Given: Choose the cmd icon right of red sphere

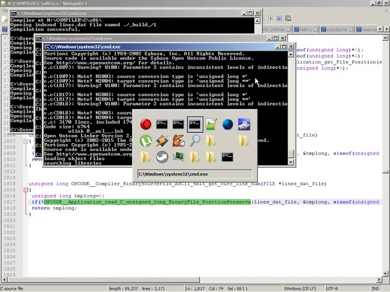Looking at the screenshot, I should click(x=162, y=124).
